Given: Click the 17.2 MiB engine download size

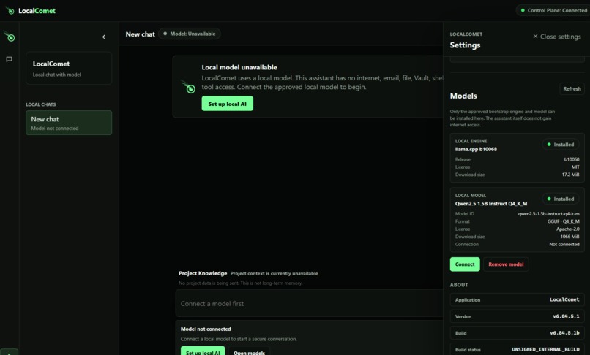Looking at the screenshot, I should [570, 175].
